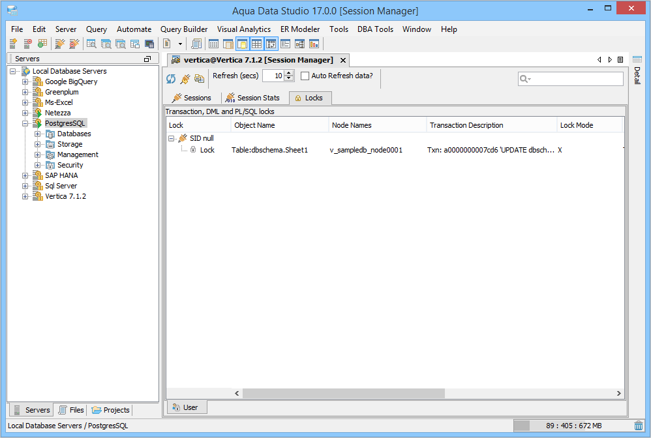
Task: Click the server properties grid icon
Action: click(42, 44)
